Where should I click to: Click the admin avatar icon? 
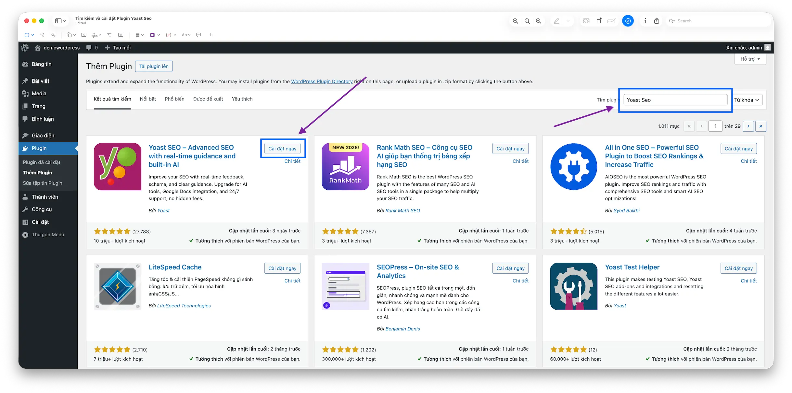pyautogui.click(x=767, y=48)
